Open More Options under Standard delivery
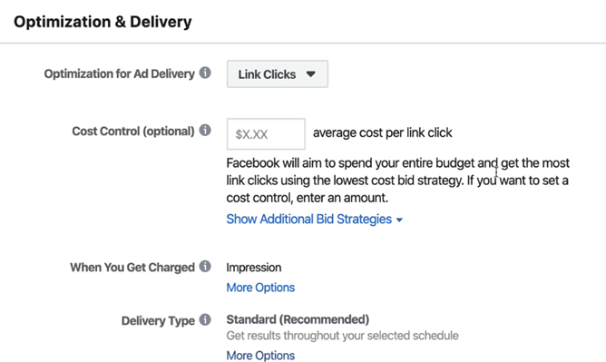This screenshot has height=362, width=606. tap(260, 355)
